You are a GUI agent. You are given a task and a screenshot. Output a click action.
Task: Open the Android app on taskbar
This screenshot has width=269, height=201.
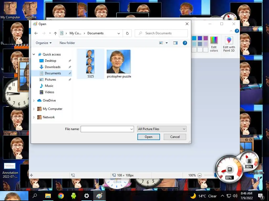[74, 196]
